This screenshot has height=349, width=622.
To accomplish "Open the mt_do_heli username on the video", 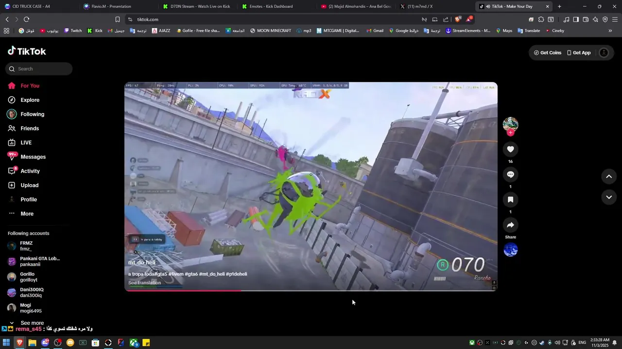I will [x=142, y=262].
